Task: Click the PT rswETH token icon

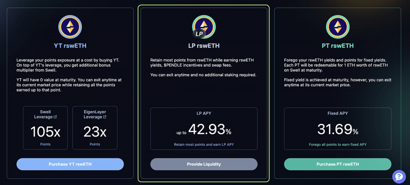Action: (x=337, y=27)
